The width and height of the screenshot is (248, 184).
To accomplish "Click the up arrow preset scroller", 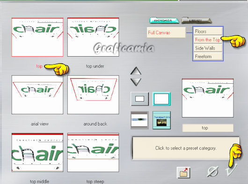I will coord(136,71).
